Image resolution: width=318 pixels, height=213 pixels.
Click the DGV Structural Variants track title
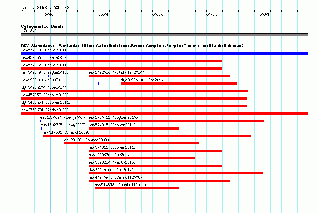(133, 46)
